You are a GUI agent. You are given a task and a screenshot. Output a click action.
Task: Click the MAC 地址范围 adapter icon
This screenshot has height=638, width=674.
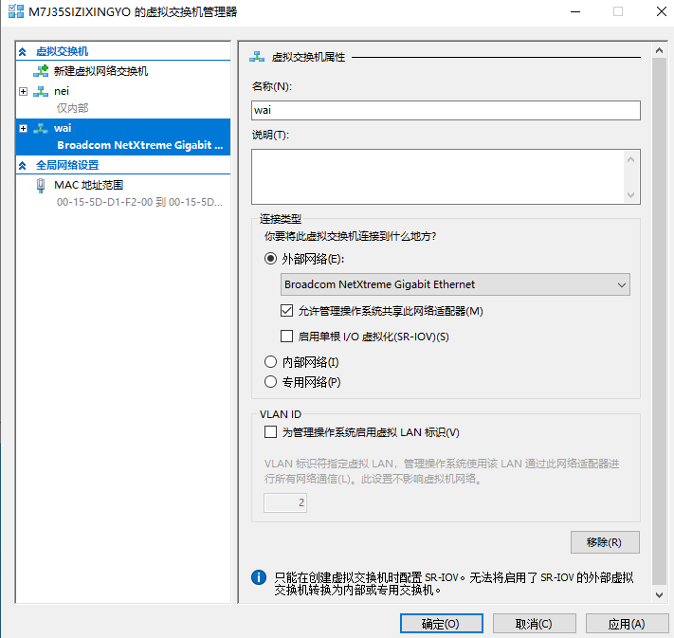click(x=41, y=186)
